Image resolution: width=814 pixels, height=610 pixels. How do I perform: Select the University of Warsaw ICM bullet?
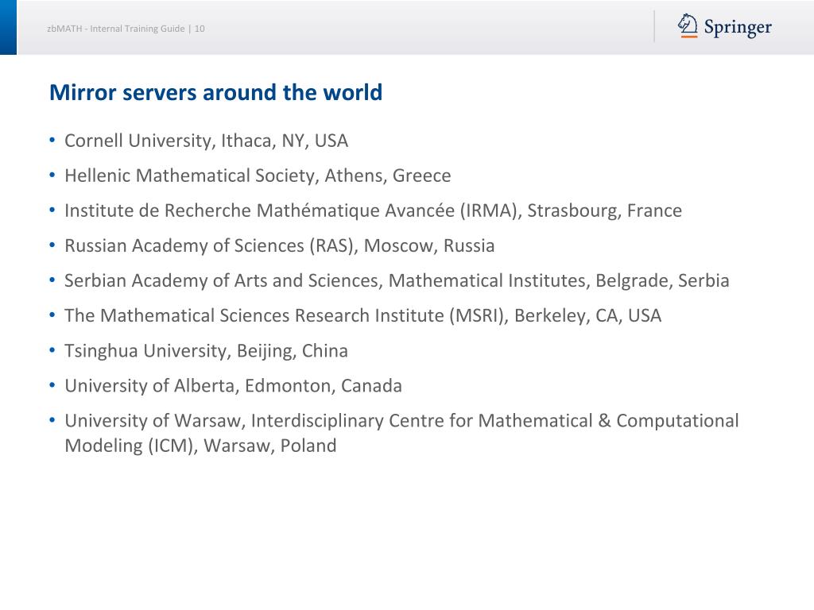(401, 433)
